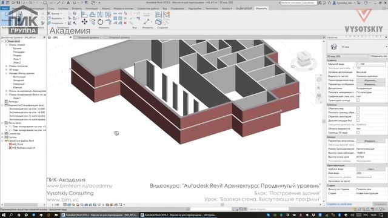
Task: Open the Systems ribbon tab
Action: pyautogui.click(x=63, y=8)
